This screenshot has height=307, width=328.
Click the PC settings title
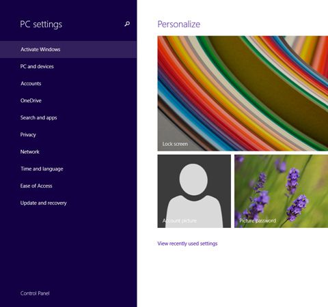coord(41,25)
